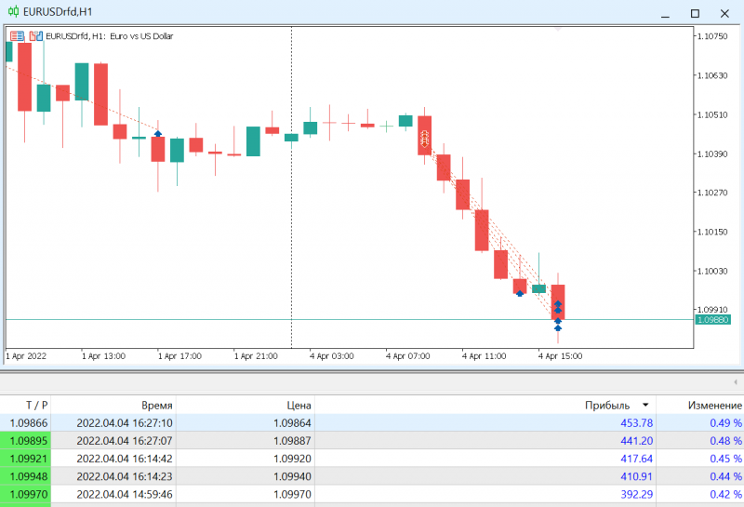Click the profit value 453.78
This screenshot has width=744, height=507.
(637, 422)
